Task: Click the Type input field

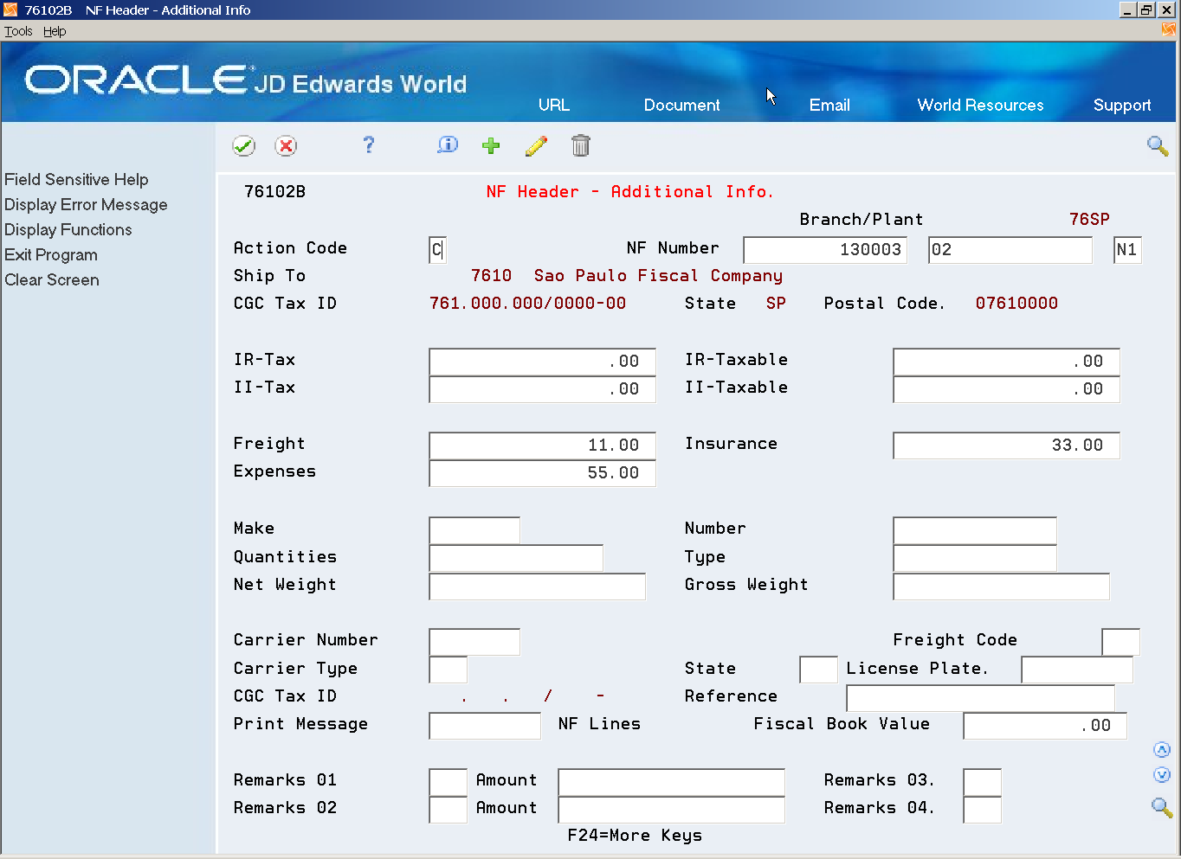Action: click(975, 558)
